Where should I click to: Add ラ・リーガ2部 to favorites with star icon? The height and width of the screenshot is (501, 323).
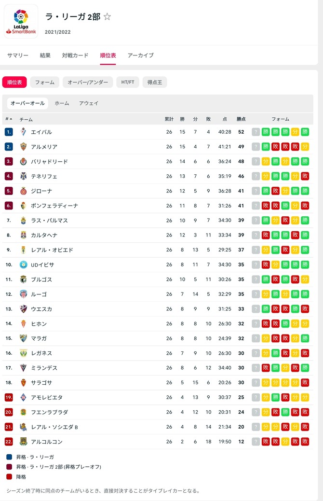coord(107,16)
